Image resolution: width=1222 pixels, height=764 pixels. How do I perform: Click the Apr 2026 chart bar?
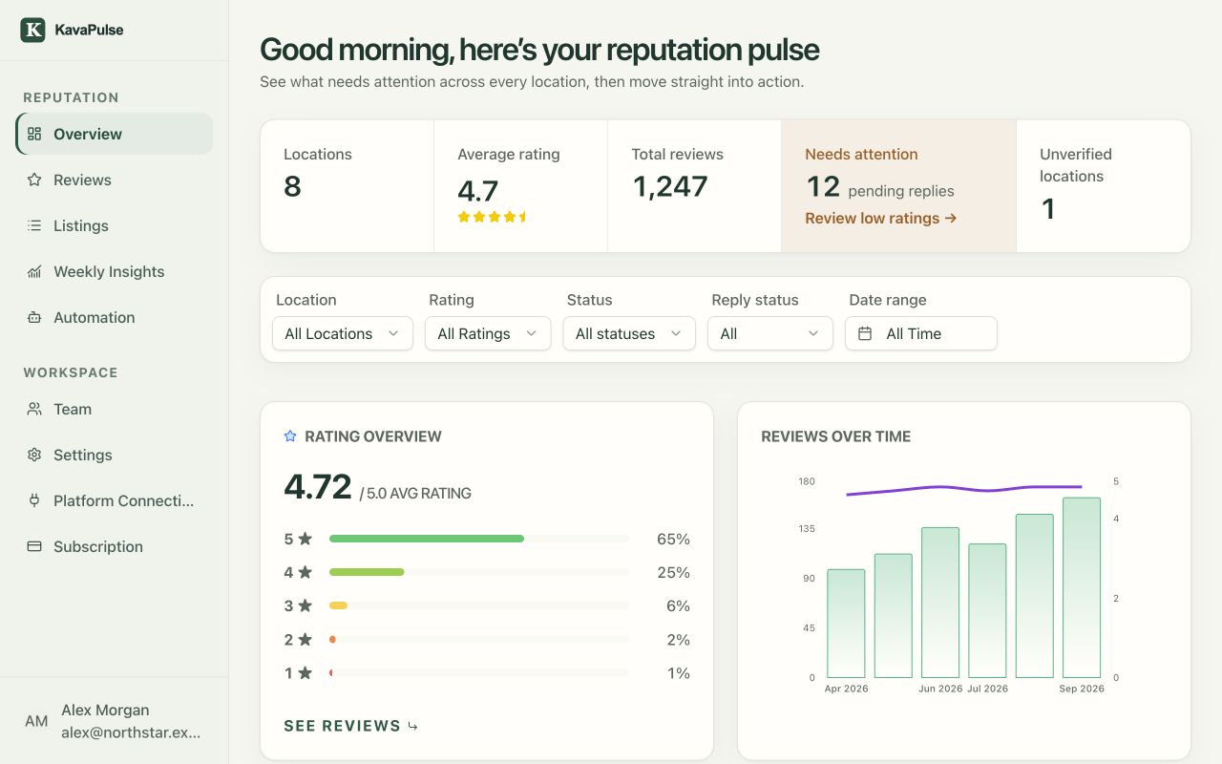click(846, 624)
